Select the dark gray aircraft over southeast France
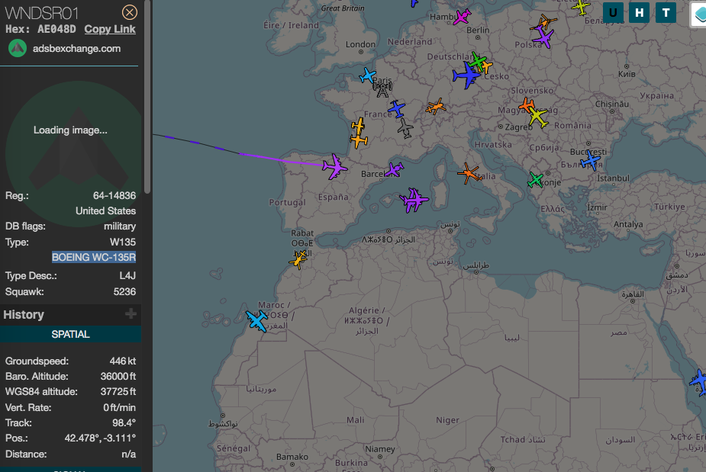Image resolution: width=706 pixels, height=472 pixels. coord(405,128)
